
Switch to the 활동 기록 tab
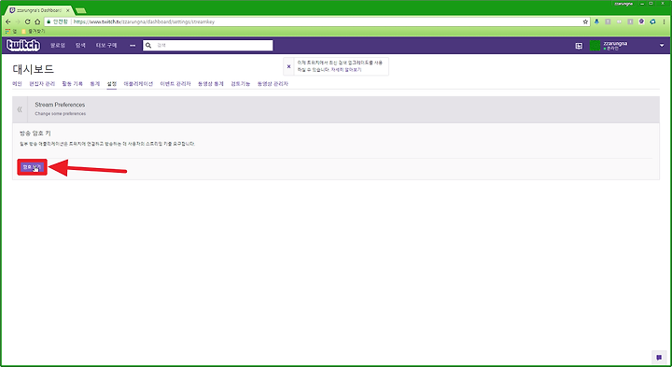pos(72,84)
